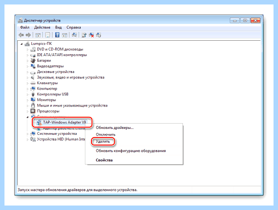The width and height of the screenshot is (278, 210).
Task: Expand DVD и CD-ROM дисководы node
Action: 27,50
